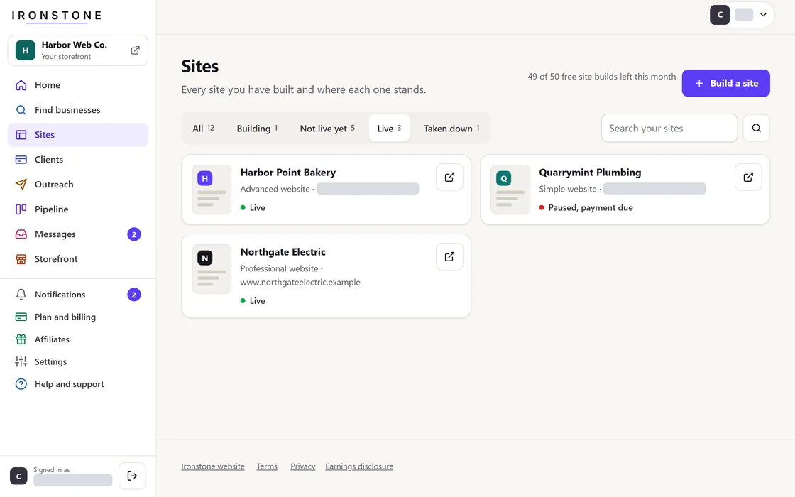Viewport: 795px width, 497px height.
Task: Click the Quarrymint Plumbing site thumbnail
Action: (x=510, y=190)
